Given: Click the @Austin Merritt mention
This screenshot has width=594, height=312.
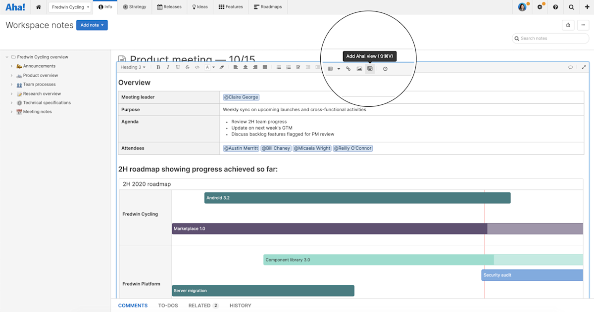Looking at the screenshot, I should click(241, 148).
